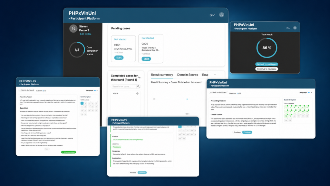330x186 pixels.
Task: Check "When do the patient's symptoms usually appear?" option
Action: (20, 126)
